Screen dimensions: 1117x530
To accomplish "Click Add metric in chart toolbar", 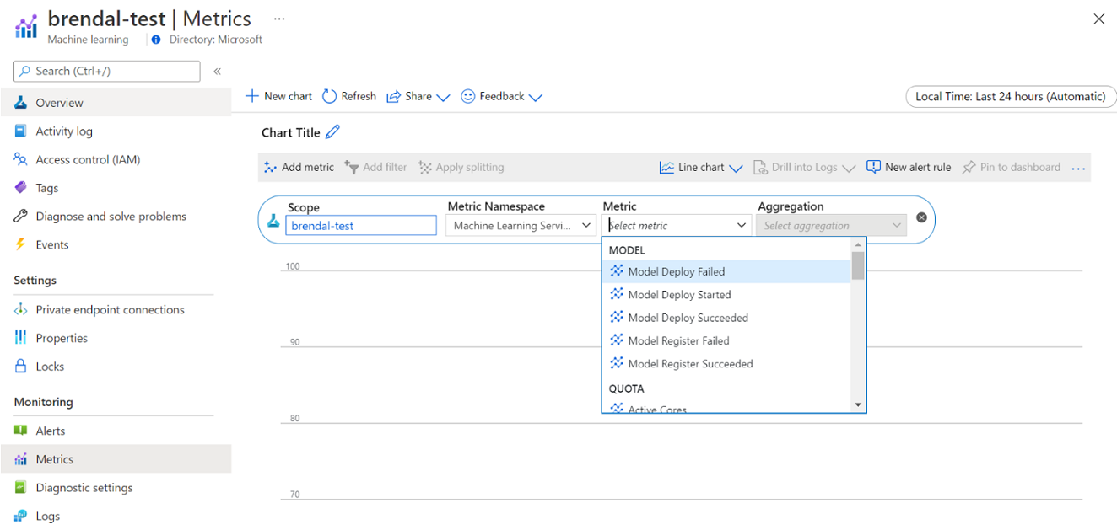I will point(299,167).
